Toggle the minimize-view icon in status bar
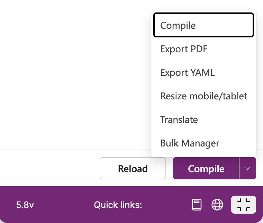263x223 pixels. coord(244,205)
